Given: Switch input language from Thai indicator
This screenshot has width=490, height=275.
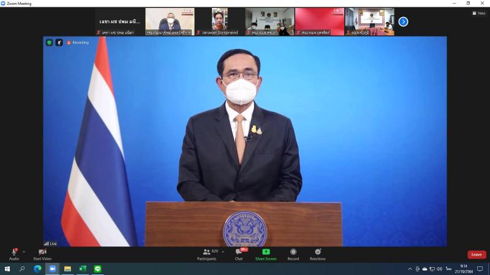Looking at the screenshot, I should click(x=449, y=269).
